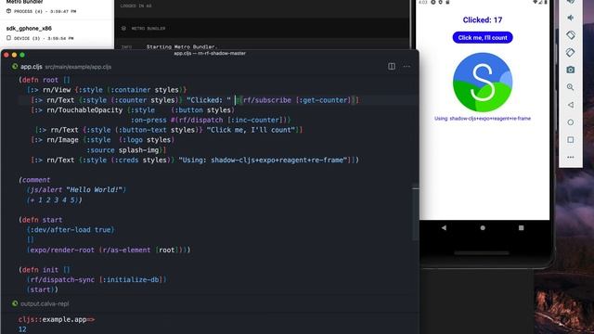Click the process icon under Metro Bundler

click(8, 11)
